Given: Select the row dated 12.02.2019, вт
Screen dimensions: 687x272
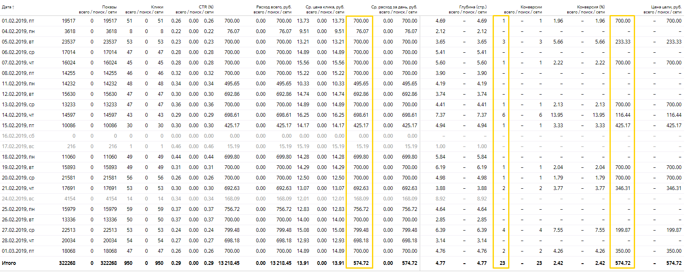Looking at the screenshot, I should (x=341, y=94).
